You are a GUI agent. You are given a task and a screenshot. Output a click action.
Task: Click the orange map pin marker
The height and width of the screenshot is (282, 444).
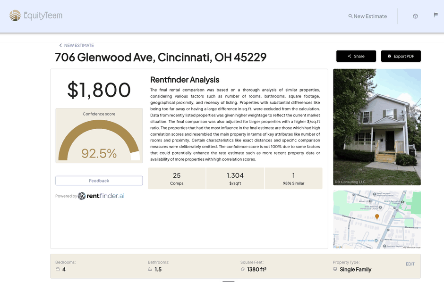point(377,217)
